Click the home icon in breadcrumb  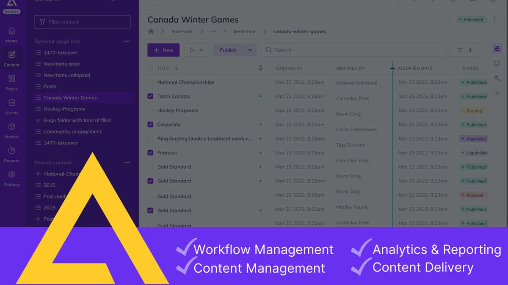(x=151, y=31)
